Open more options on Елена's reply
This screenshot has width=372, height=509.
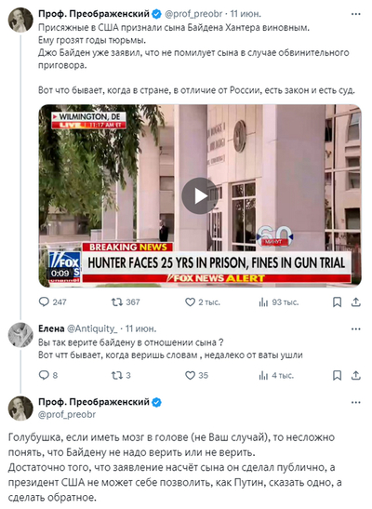point(356,329)
